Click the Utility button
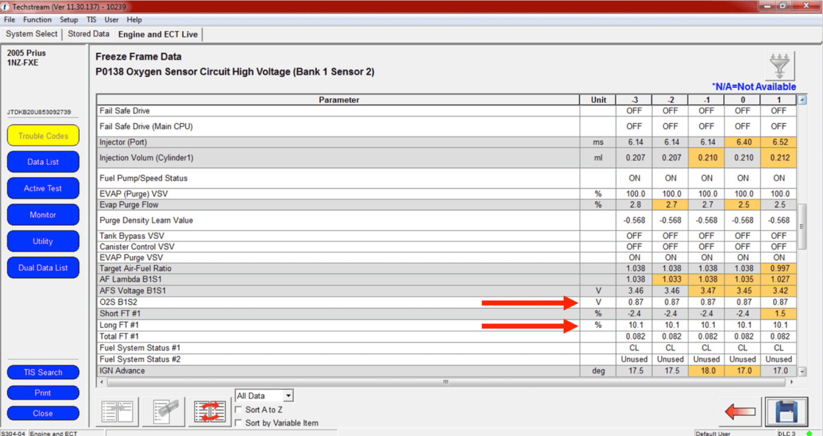The height and width of the screenshot is (436, 823). (x=43, y=241)
